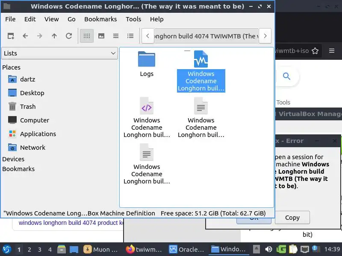Open the View menu
This screenshot has height=256, width=342.
tap(51, 19)
